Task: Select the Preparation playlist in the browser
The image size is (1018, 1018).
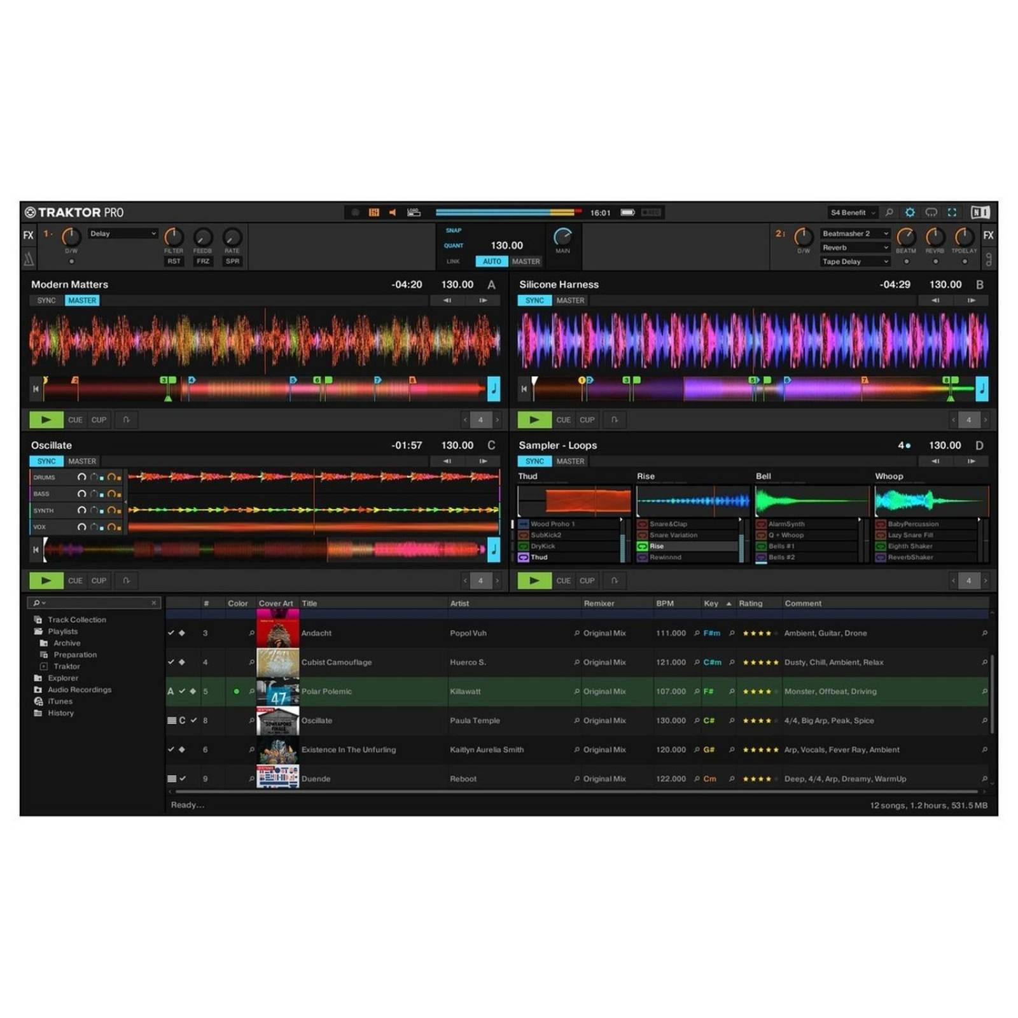Action: point(74,654)
